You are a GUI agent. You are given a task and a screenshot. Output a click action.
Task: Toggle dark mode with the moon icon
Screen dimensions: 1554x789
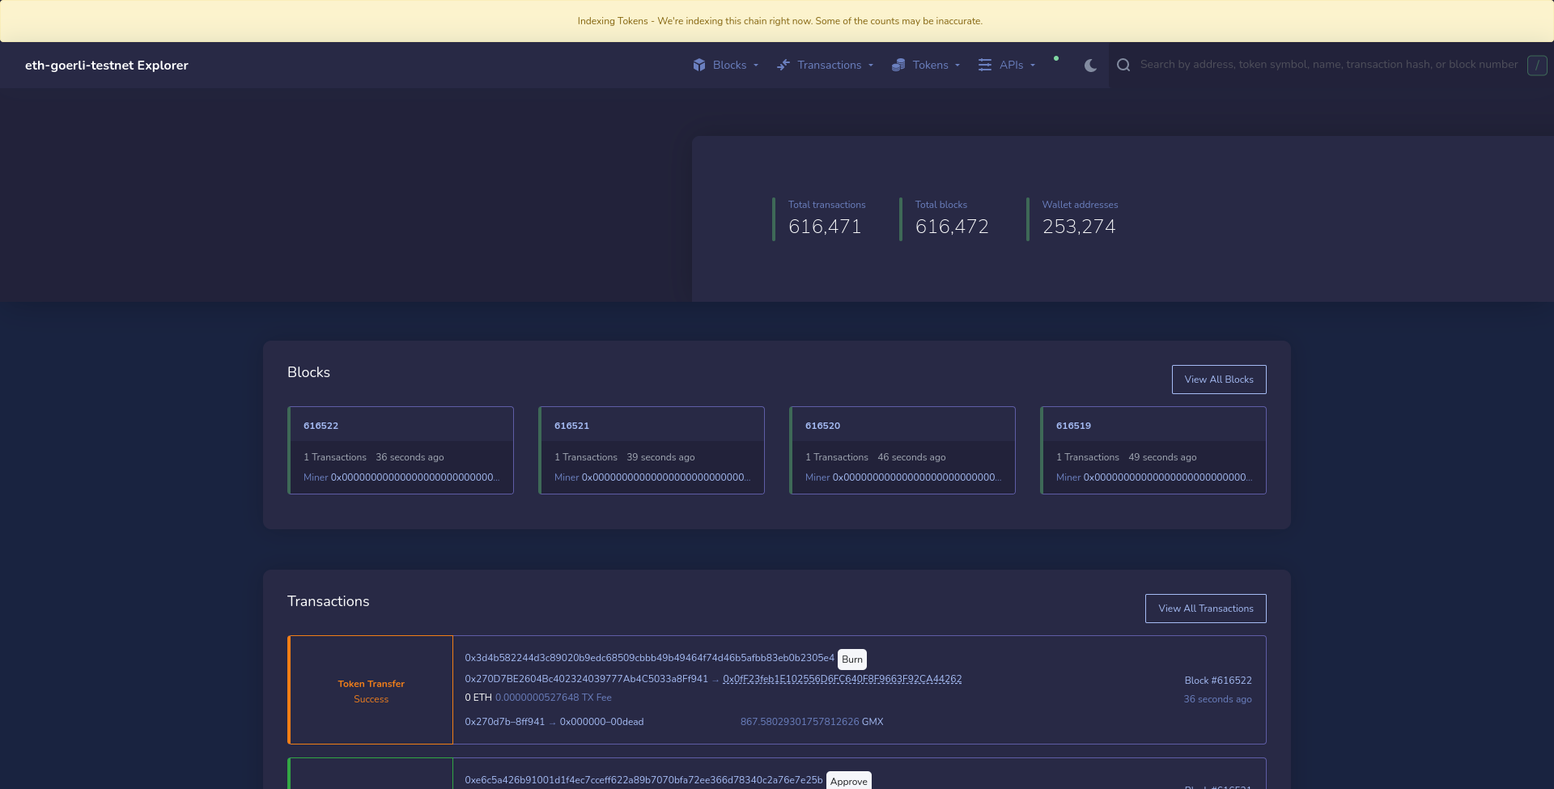[x=1090, y=65]
